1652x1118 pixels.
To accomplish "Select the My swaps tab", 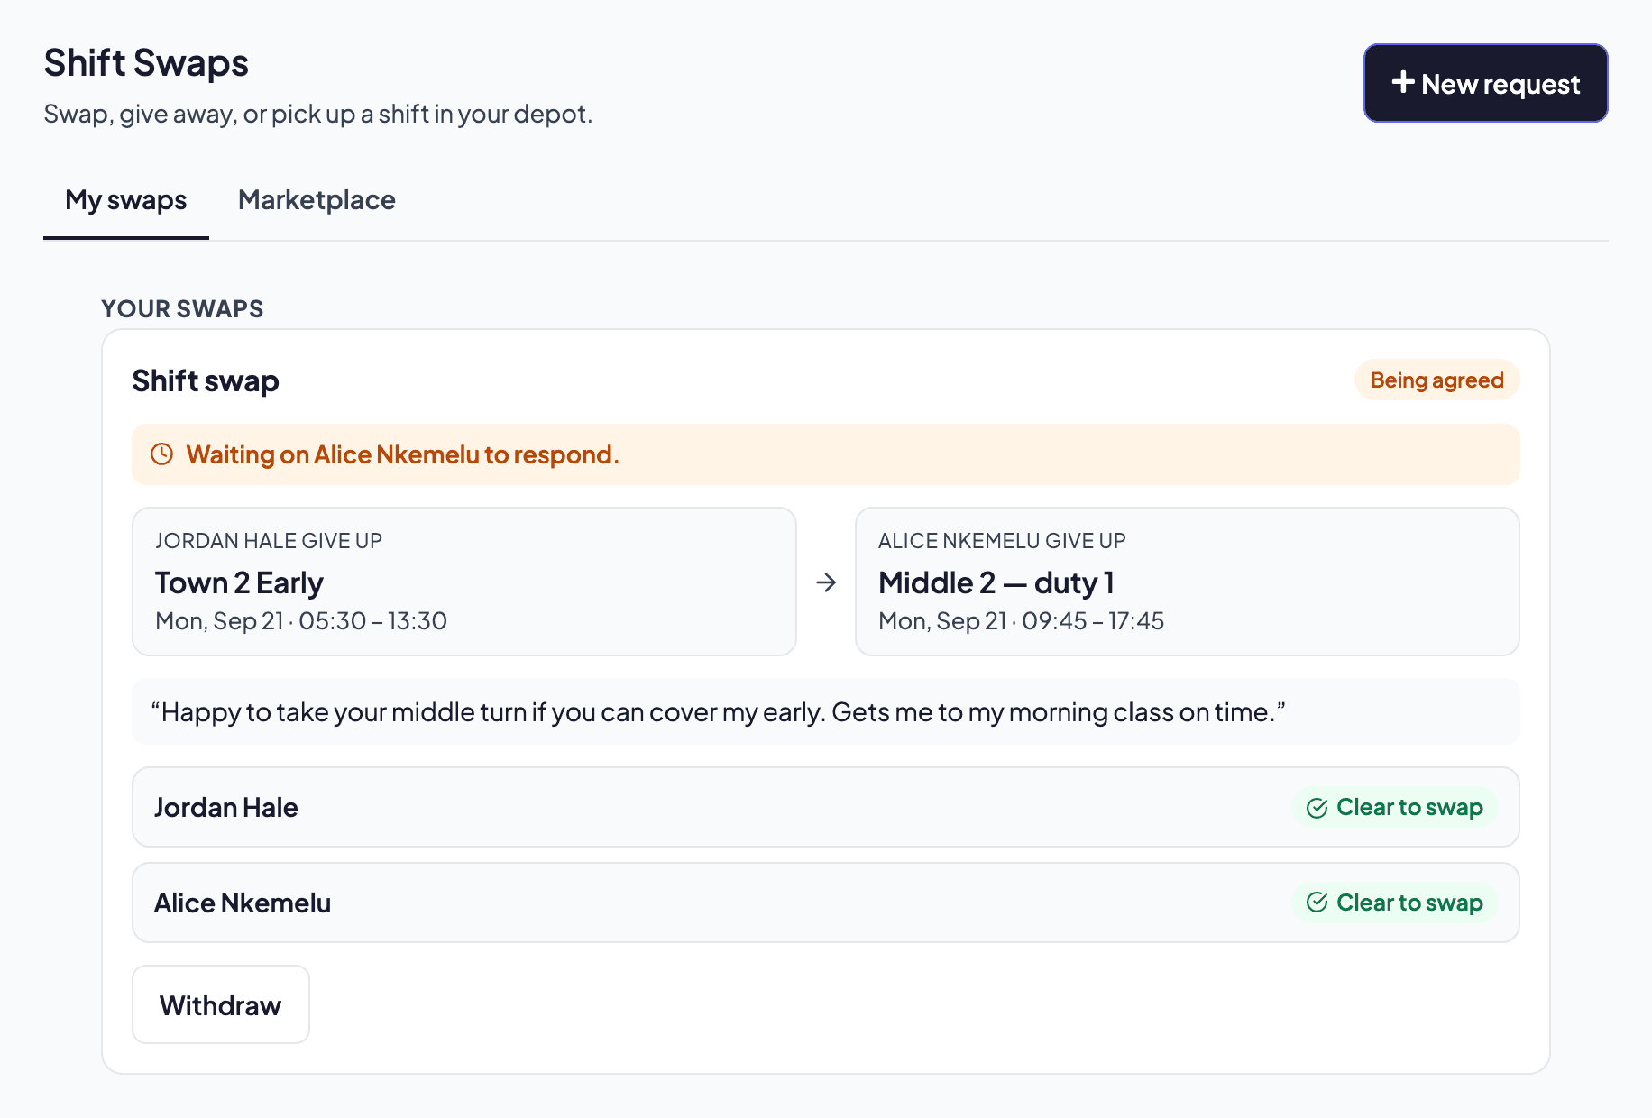I will pyautogui.click(x=126, y=199).
